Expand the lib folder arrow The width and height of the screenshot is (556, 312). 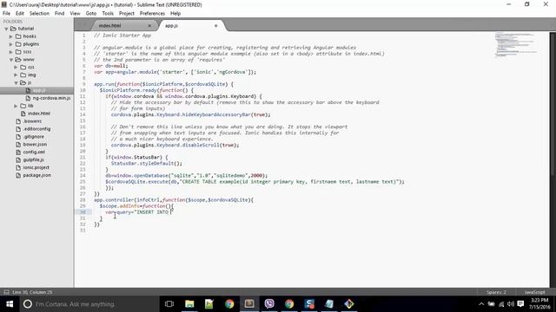[x=16, y=106]
